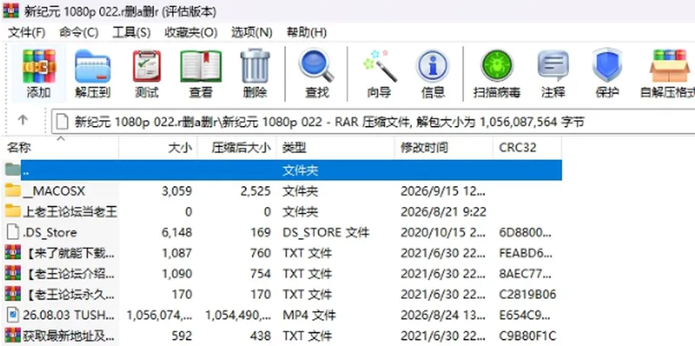Click the 1,054,490,... packed size cell
The image size is (695, 346).
(x=238, y=315)
